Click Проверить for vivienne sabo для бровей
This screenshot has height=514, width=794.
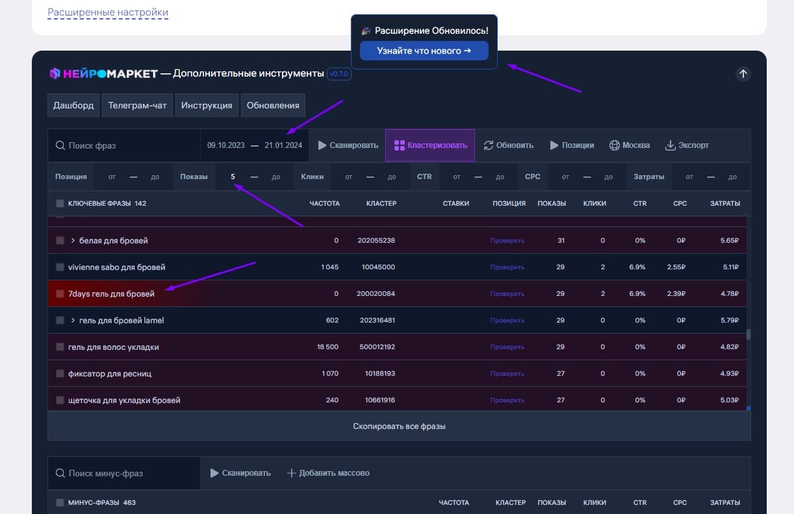tap(507, 267)
